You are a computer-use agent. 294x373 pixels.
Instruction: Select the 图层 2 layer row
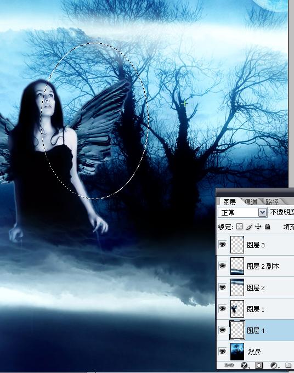point(255,287)
